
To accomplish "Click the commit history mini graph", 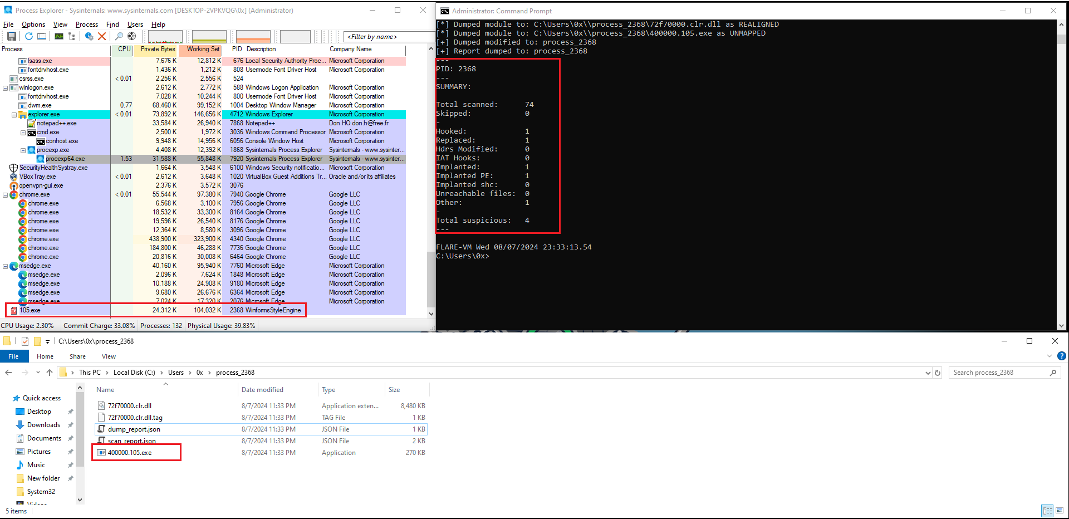I will click(209, 36).
